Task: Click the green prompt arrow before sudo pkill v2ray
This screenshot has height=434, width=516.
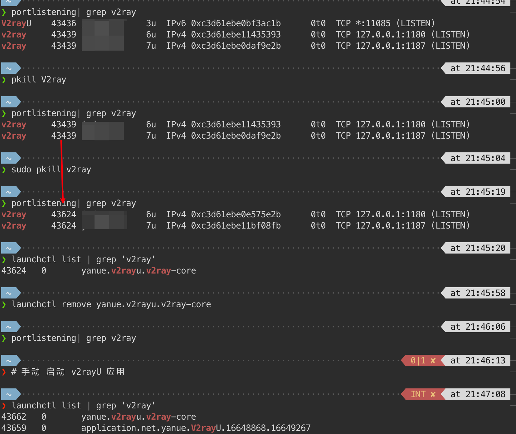Action: 4,169
